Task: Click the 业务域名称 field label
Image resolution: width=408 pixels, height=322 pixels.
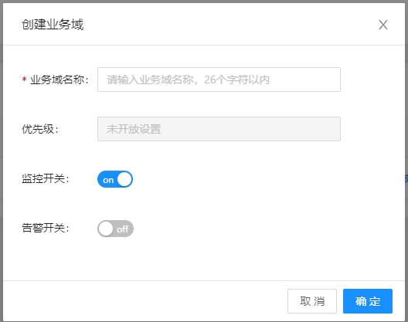Action: click(59, 80)
